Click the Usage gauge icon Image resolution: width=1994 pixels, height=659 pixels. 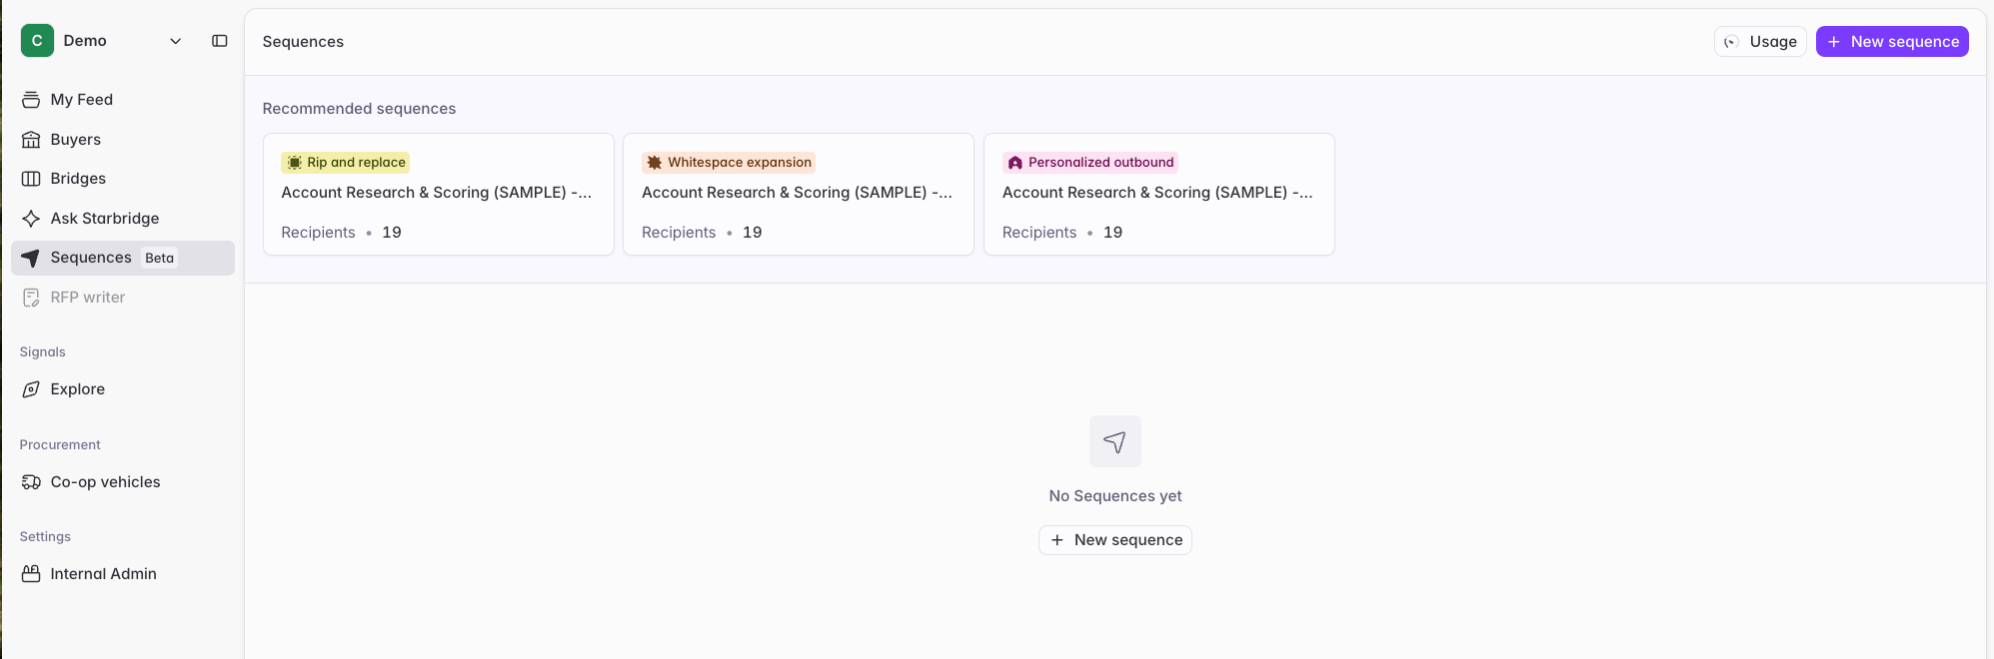pos(1731,42)
